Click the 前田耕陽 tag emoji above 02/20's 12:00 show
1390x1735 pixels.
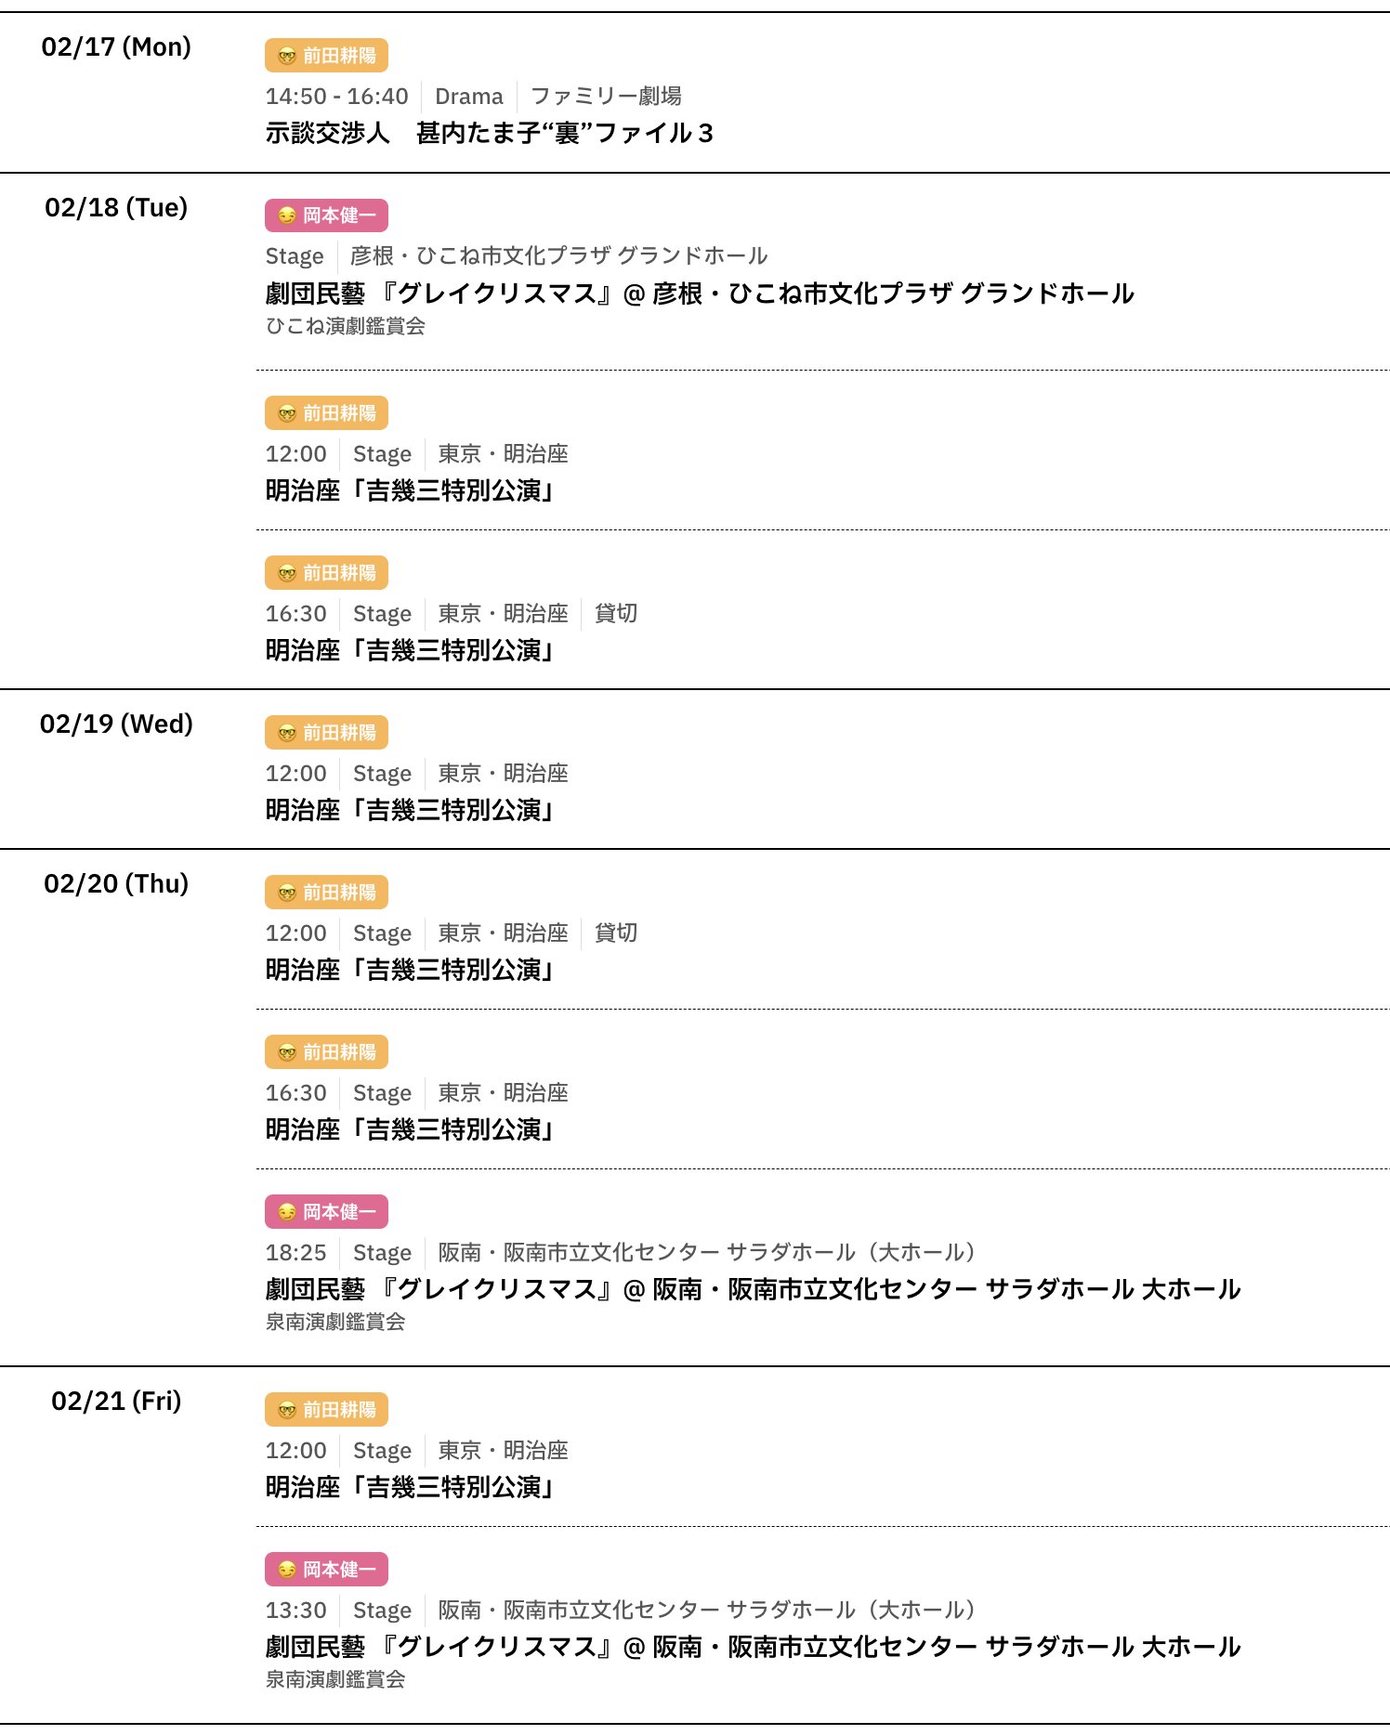(287, 893)
